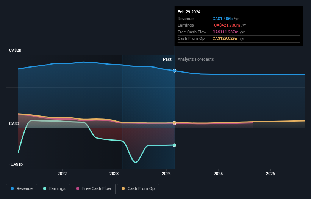This screenshot has height=199, width=311.
Task: Click the Cash From Op value CA$129.029m
Action: tap(225, 39)
